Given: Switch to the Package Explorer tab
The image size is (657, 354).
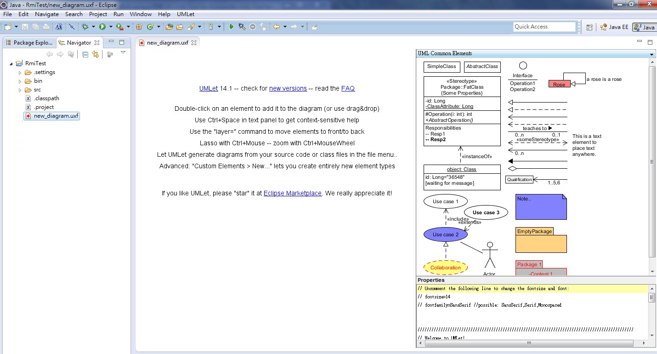Looking at the screenshot, I should (x=29, y=42).
